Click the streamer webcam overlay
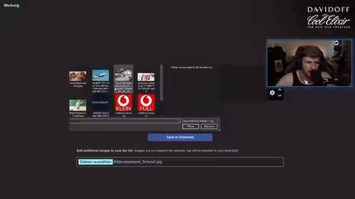Image resolution: width=355 pixels, height=199 pixels. click(310, 63)
